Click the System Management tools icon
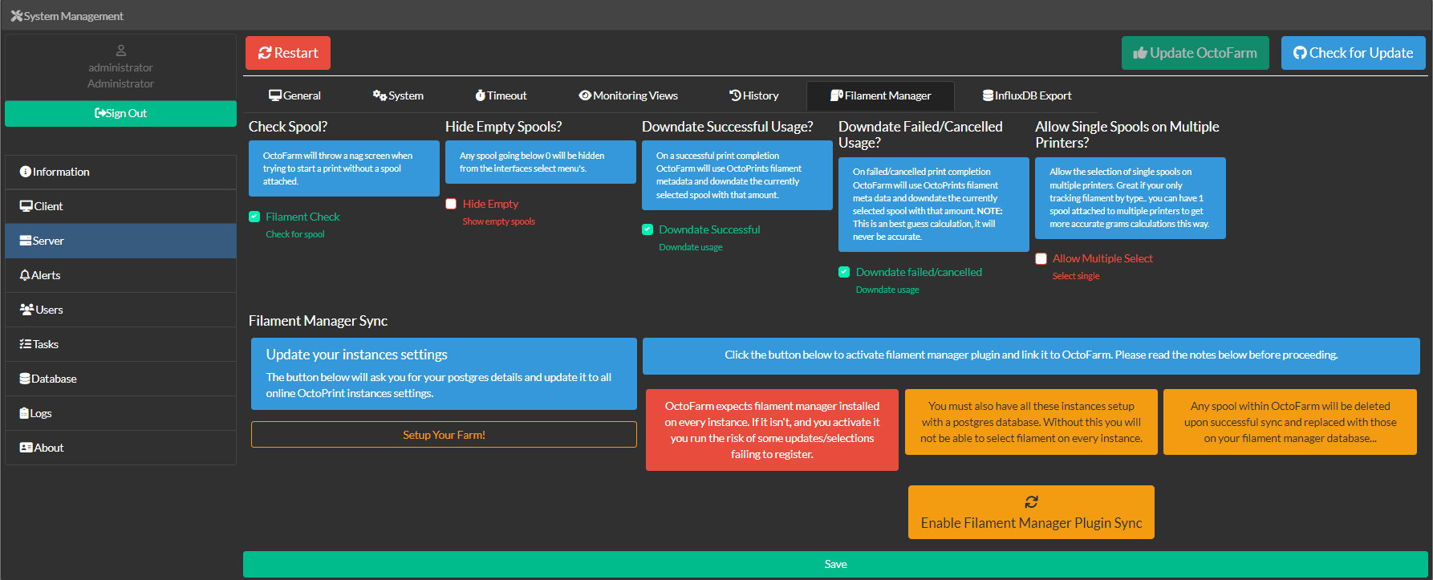 [x=17, y=16]
